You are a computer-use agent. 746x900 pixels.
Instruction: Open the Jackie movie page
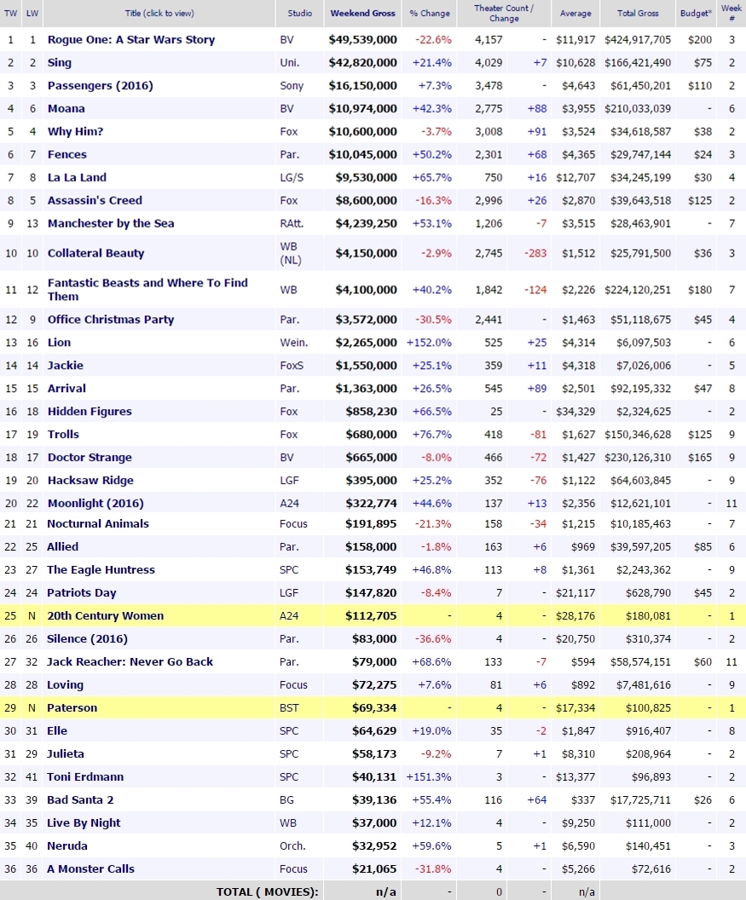pos(66,365)
